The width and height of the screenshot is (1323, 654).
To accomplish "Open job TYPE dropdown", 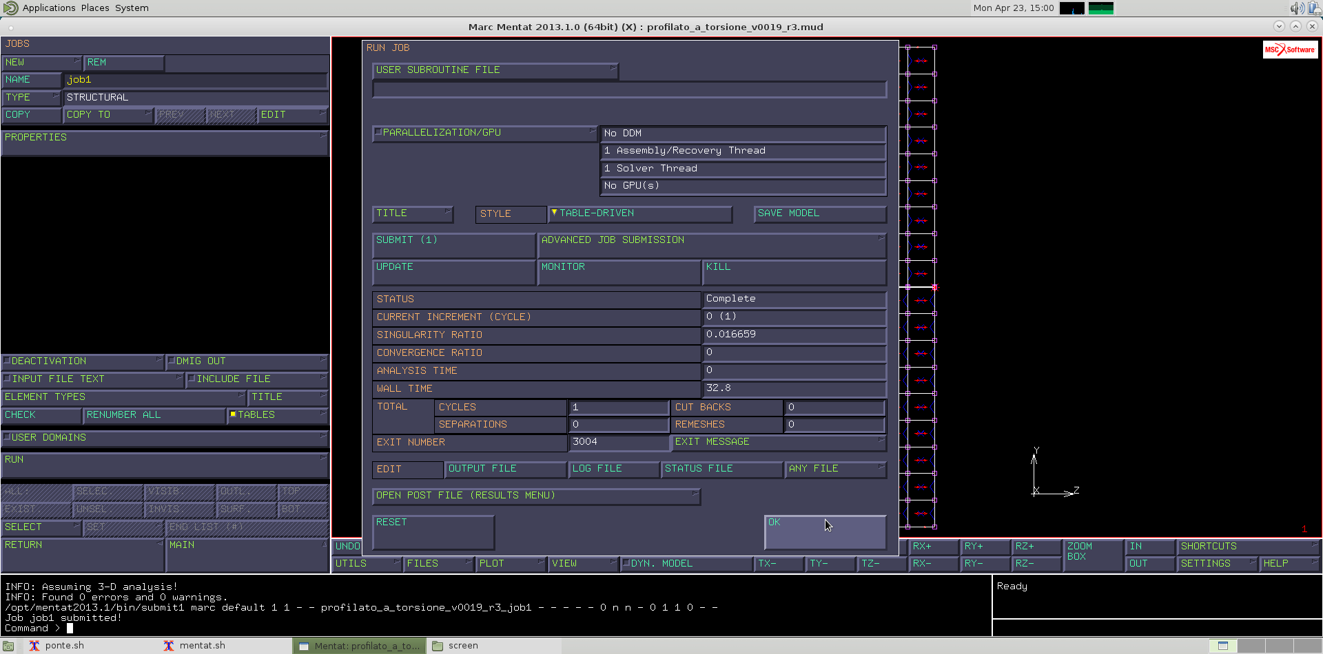I will point(32,98).
